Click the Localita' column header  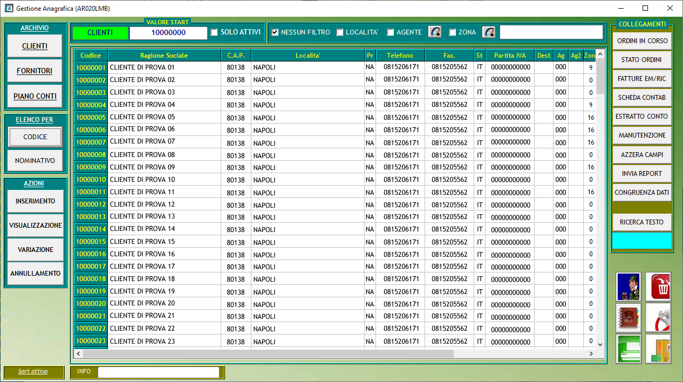click(308, 55)
